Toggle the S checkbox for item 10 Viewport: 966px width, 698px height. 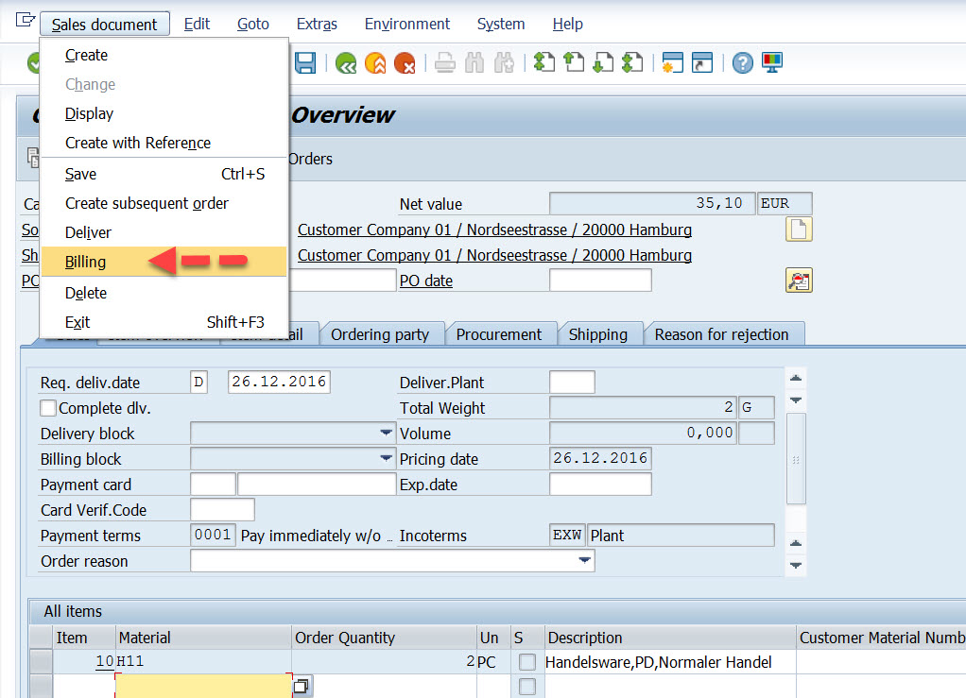(x=526, y=662)
